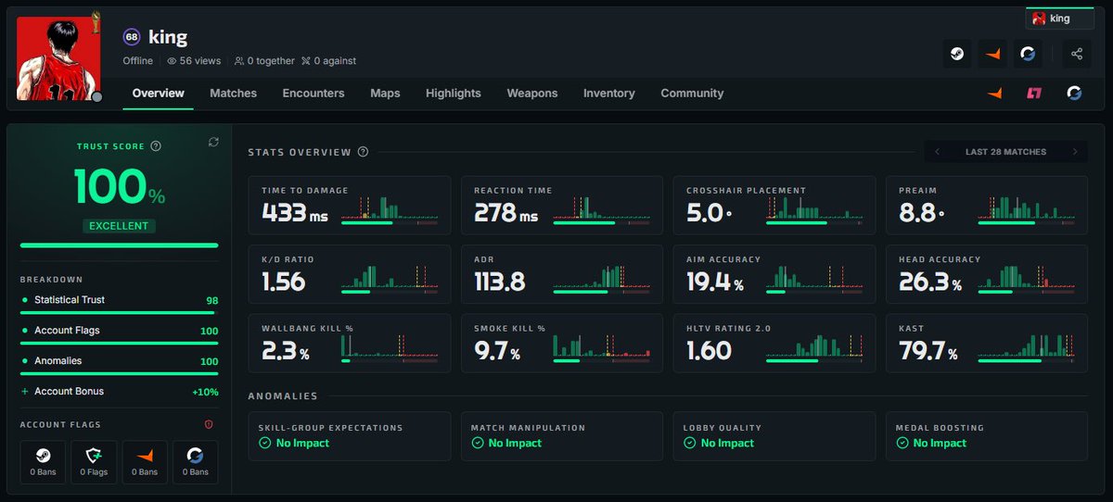Click the checkmark icon in Medal Boosting
The height and width of the screenshot is (502, 1113).
coord(902,443)
